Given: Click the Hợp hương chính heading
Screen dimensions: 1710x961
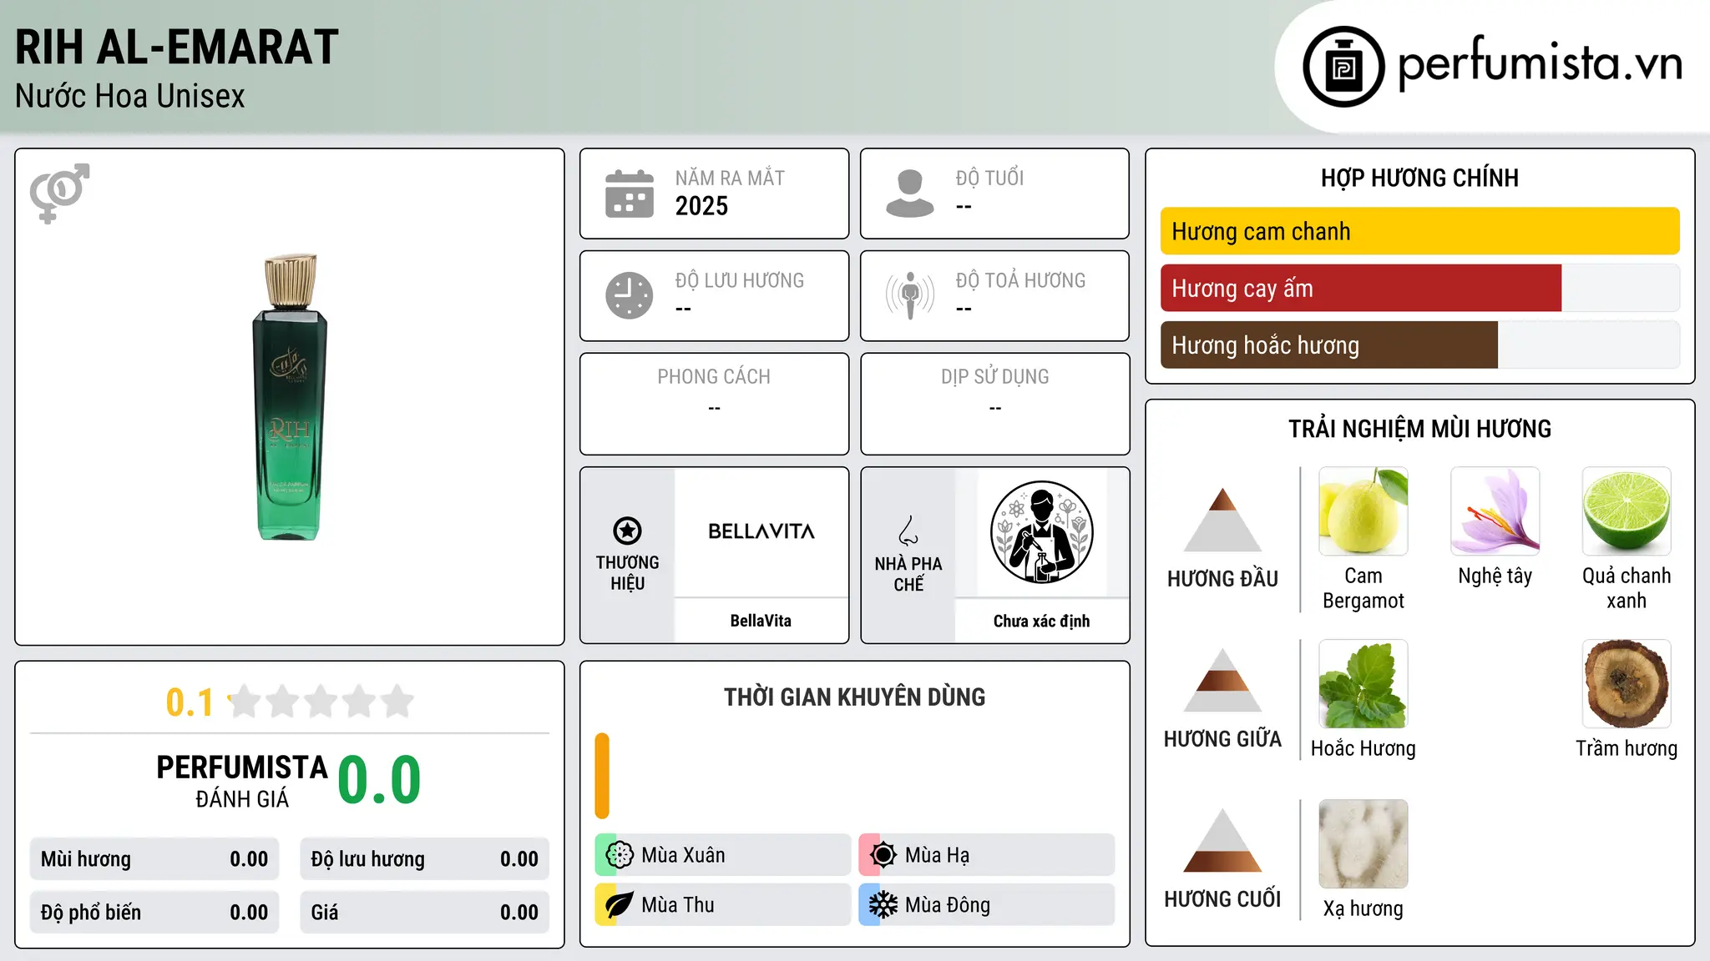Looking at the screenshot, I should click(x=1419, y=179).
